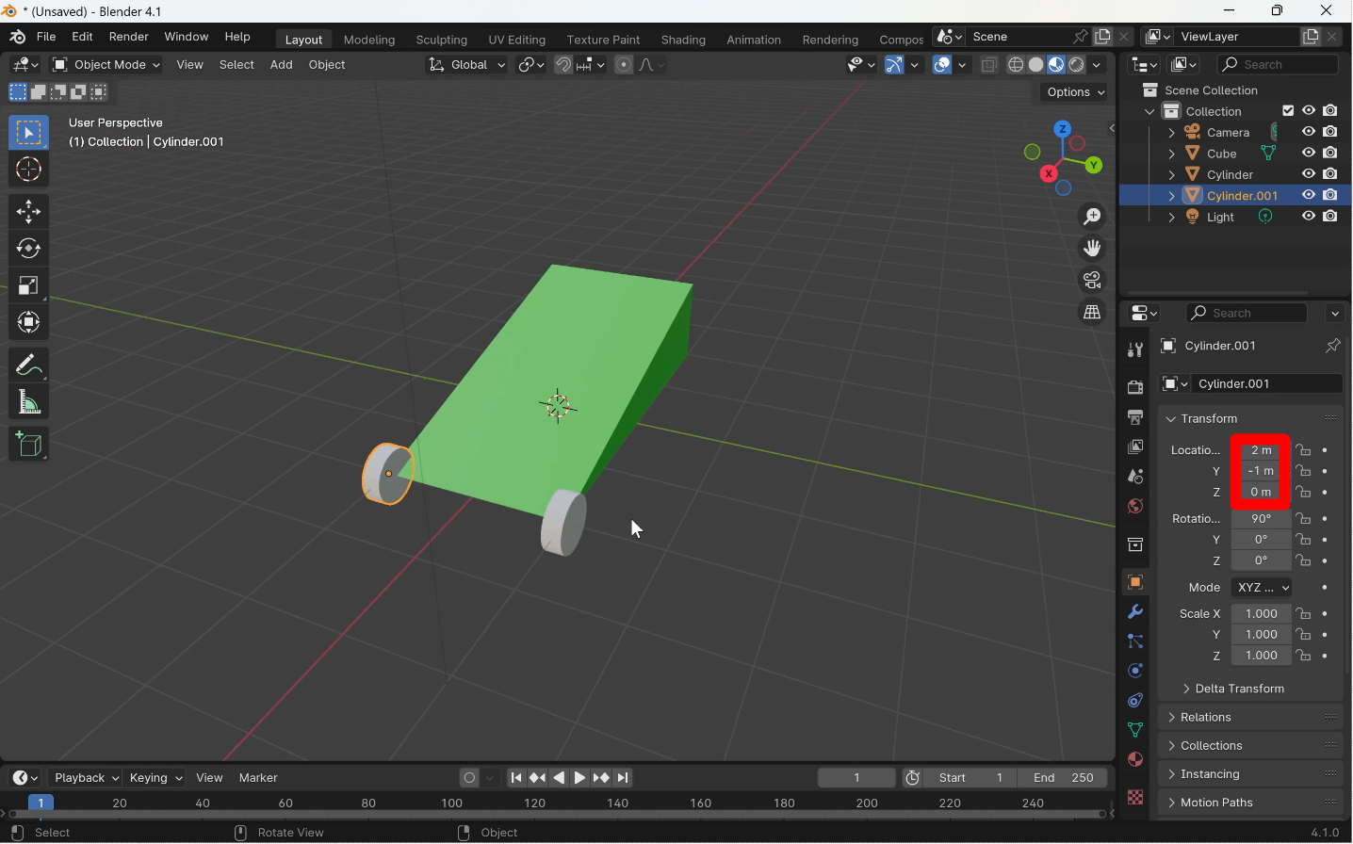This screenshot has height=844, width=1353.
Task: Pin the Cylinder.001 properties panel
Action: click(x=1333, y=347)
